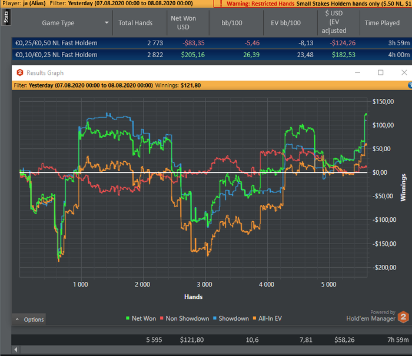Click the Hold'em Manager logo in Results Graph title
The image size is (412, 356).
coord(19,72)
